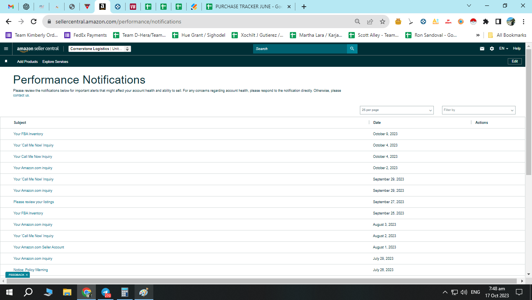The width and height of the screenshot is (532, 300).
Task: Switch to the VW red icon tab
Action: [x=133, y=7]
